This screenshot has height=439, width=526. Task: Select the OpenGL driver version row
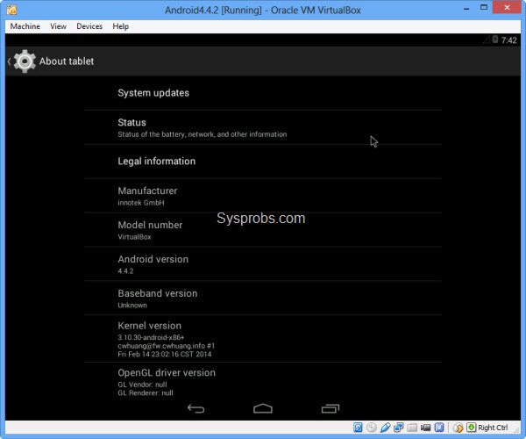pyautogui.click(x=263, y=382)
